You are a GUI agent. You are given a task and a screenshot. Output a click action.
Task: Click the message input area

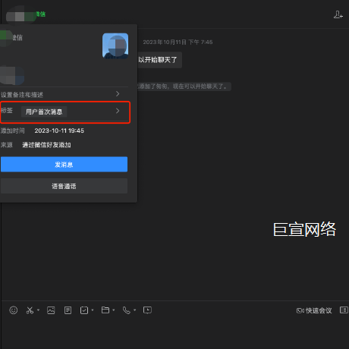tap(174, 332)
